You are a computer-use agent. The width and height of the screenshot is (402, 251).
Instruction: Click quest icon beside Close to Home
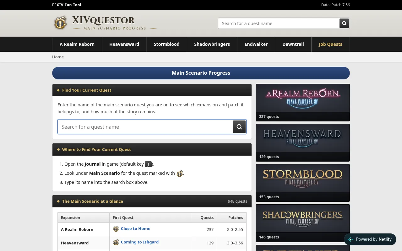(116, 229)
